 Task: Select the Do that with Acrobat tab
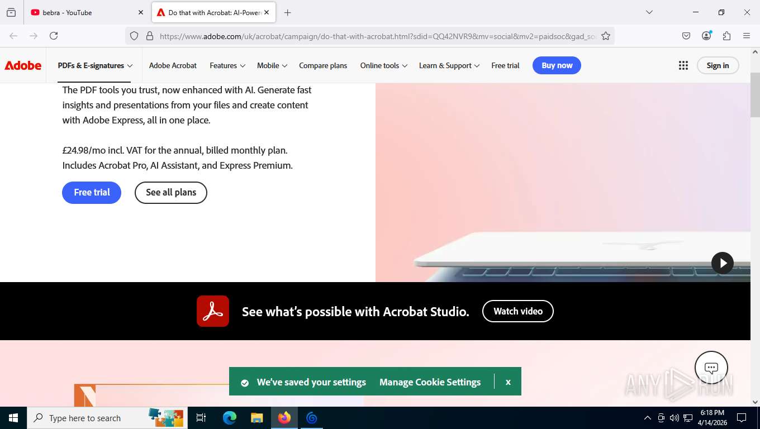[x=213, y=12]
